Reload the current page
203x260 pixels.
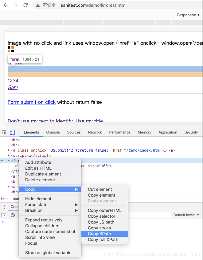(x=25, y=5)
